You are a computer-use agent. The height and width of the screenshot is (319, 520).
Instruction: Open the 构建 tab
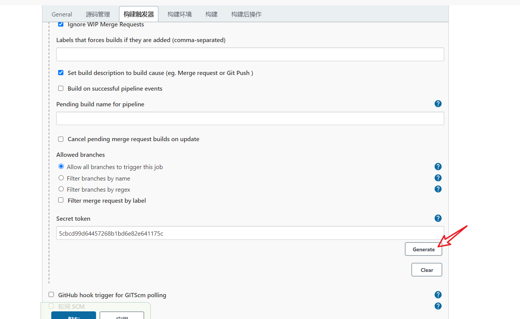211,15
